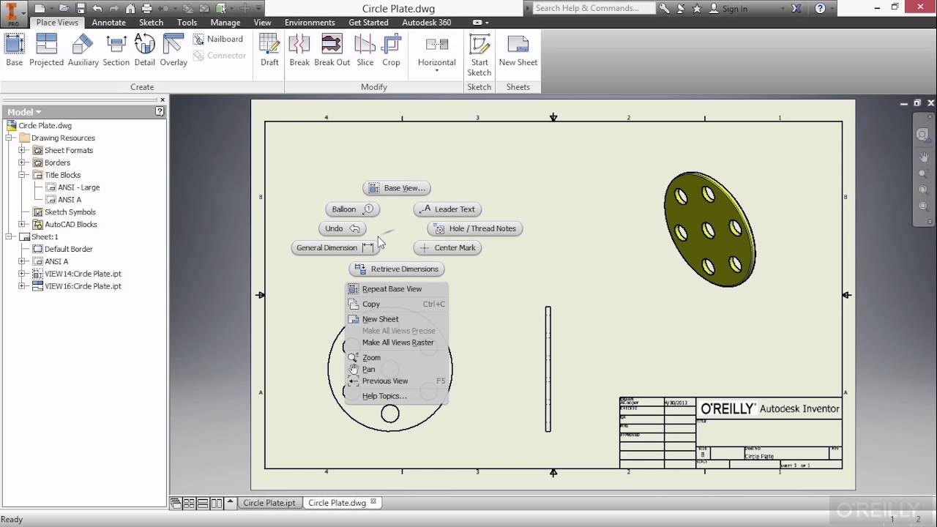Screen dimensions: 937x527
Task: Click the Search Help & Commands field
Action: (x=593, y=8)
